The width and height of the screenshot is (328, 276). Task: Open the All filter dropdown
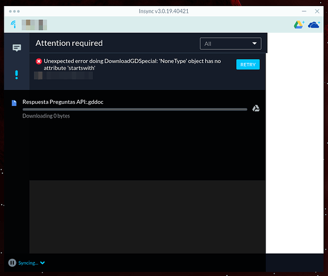tap(230, 44)
